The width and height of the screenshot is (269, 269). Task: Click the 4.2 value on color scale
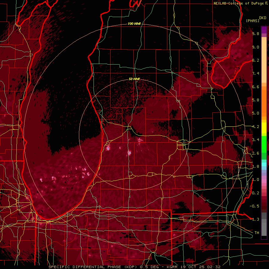pos(256,127)
